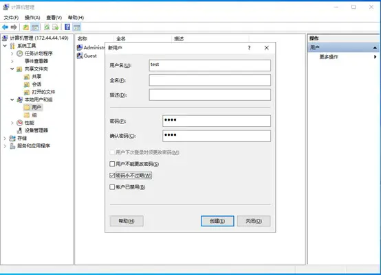Collapse the 系统工具 tree node
This screenshot has width=381, height=275.
pyautogui.click(x=5, y=45)
